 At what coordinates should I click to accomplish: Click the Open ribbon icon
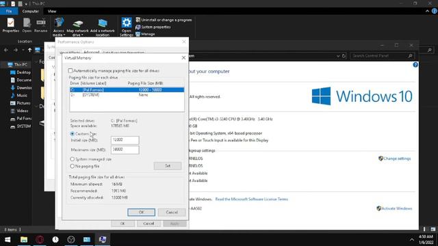(27, 25)
